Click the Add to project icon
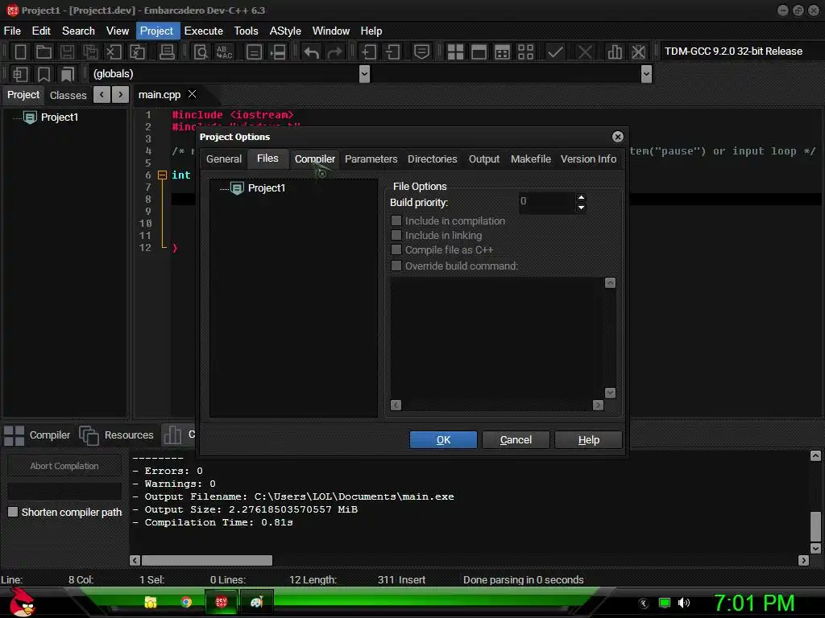825x618 pixels. pyautogui.click(x=368, y=51)
